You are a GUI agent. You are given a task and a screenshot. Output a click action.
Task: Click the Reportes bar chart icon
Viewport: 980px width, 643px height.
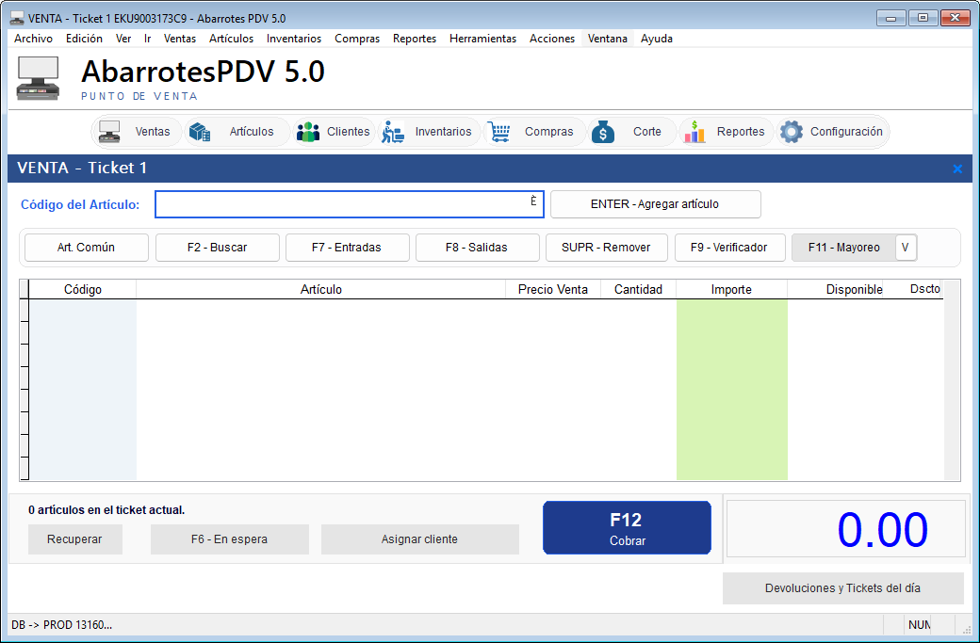[694, 132]
